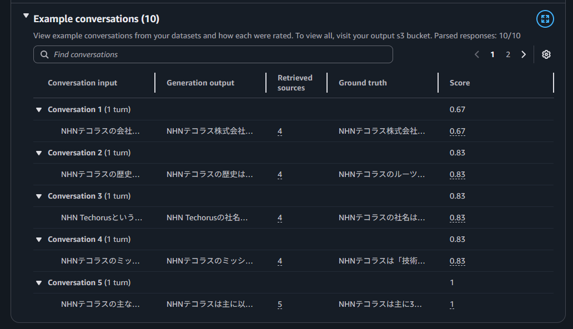Click the fullscreen expand icon

coord(545,19)
